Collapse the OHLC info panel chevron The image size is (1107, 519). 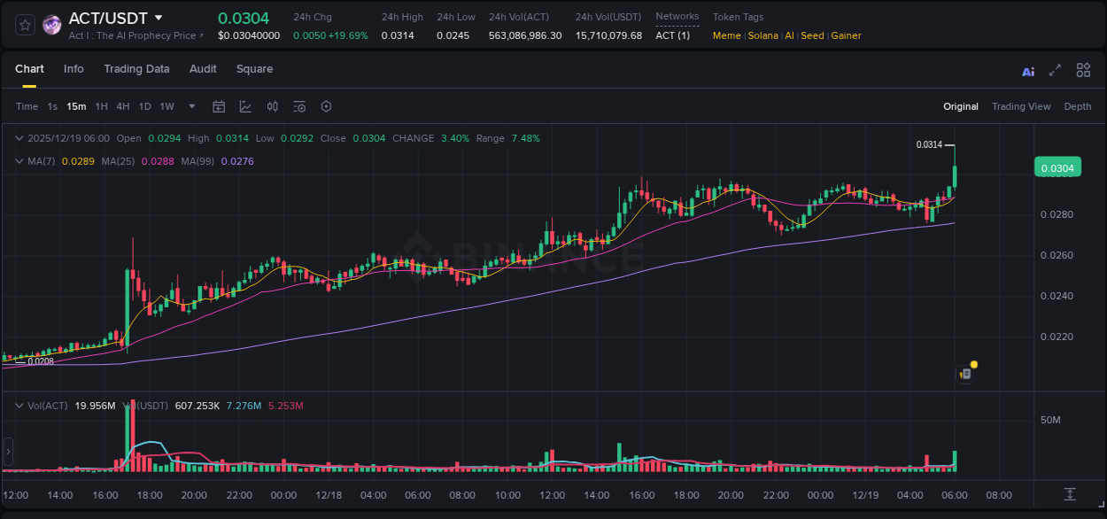pyautogui.click(x=19, y=138)
